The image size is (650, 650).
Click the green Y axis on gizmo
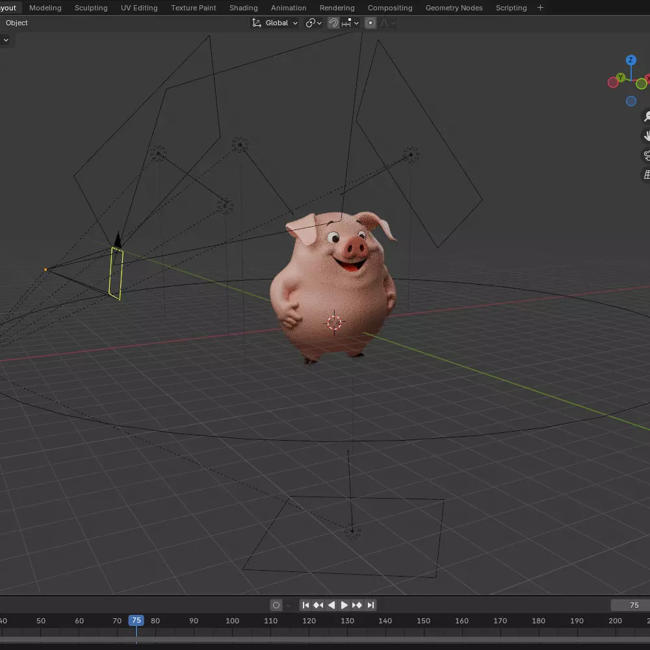[620, 77]
